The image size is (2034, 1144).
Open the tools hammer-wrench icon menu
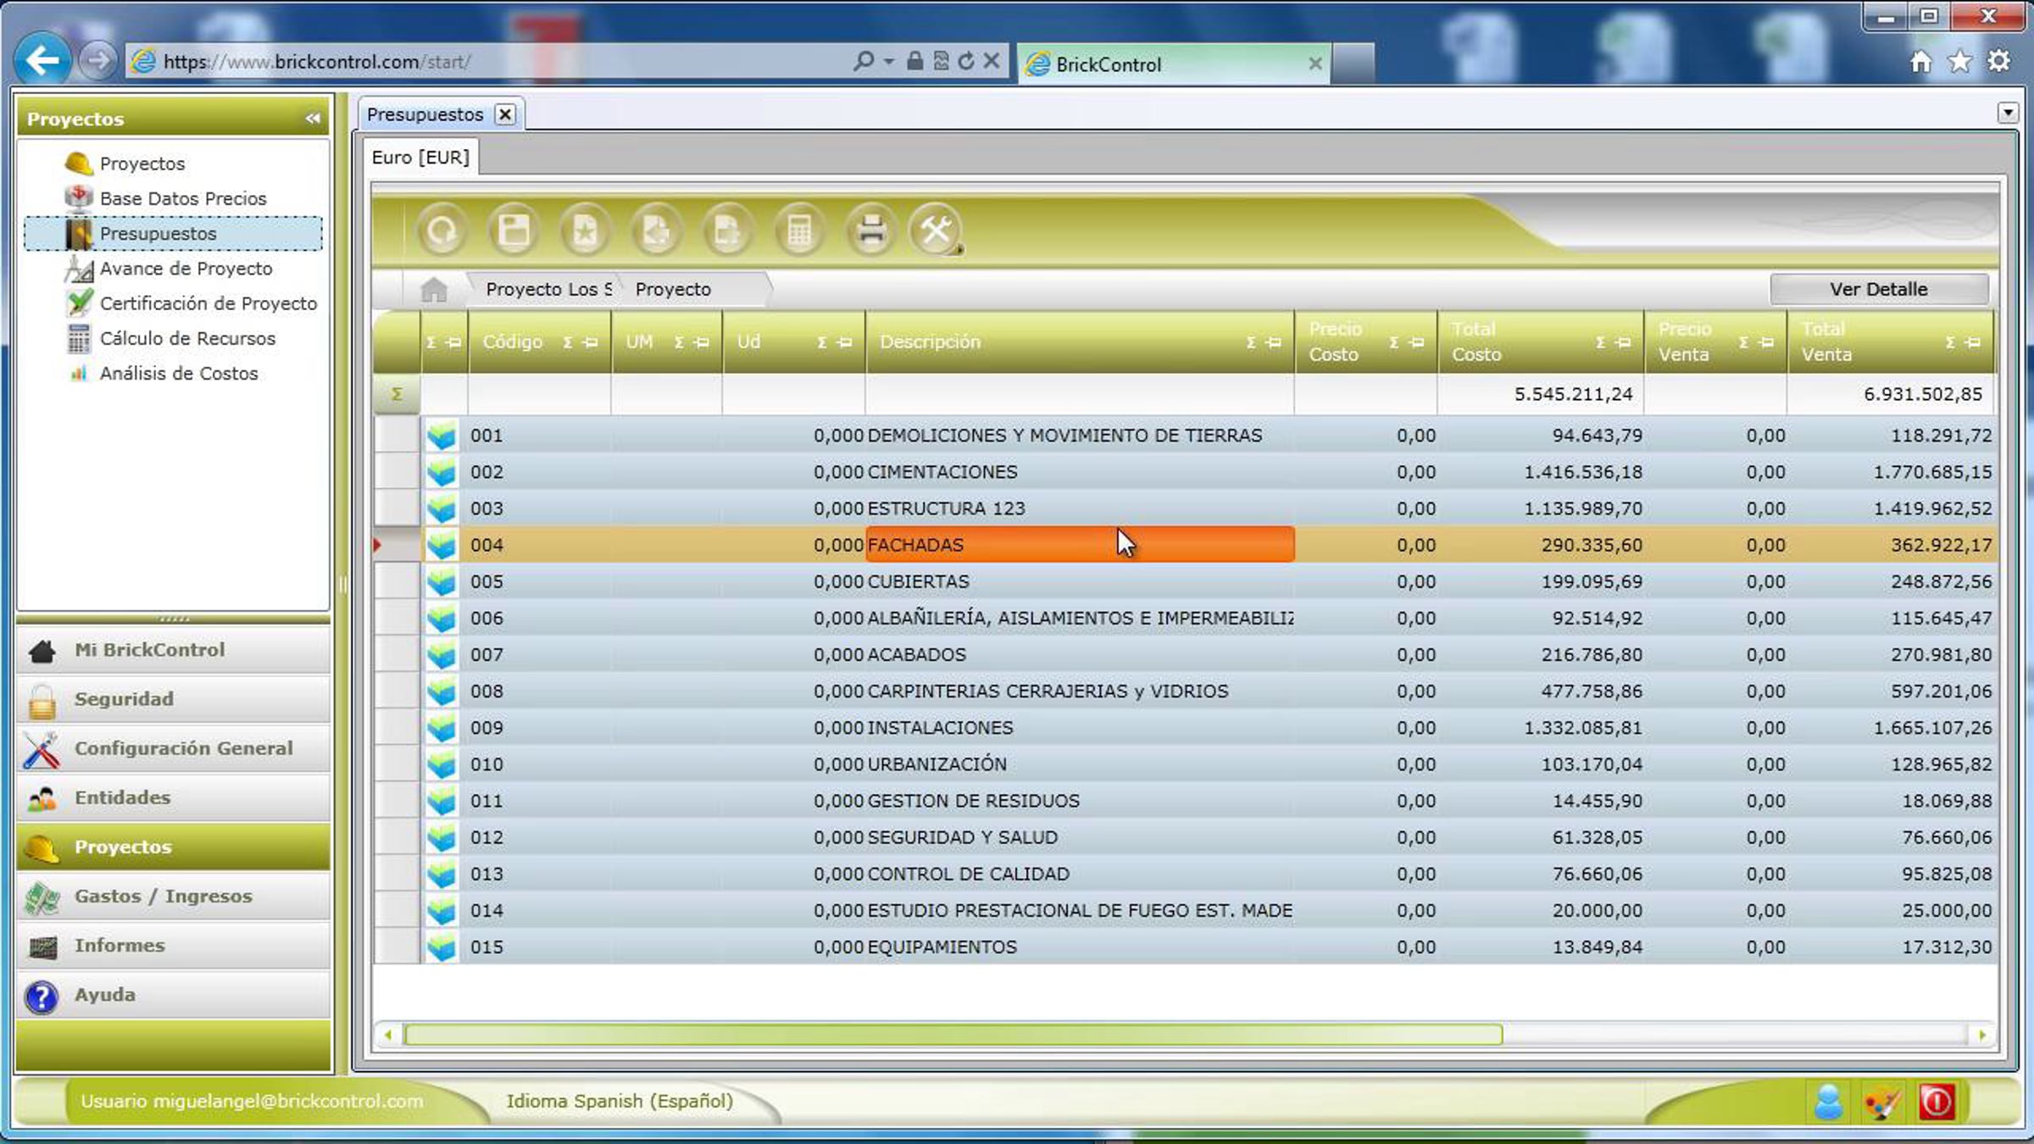(936, 230)
